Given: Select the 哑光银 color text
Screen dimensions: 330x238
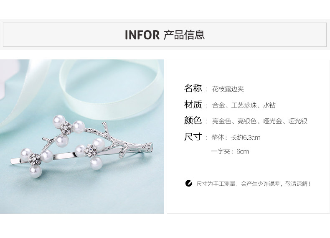Looking at the screenshot, I should [x=298, y=121].
